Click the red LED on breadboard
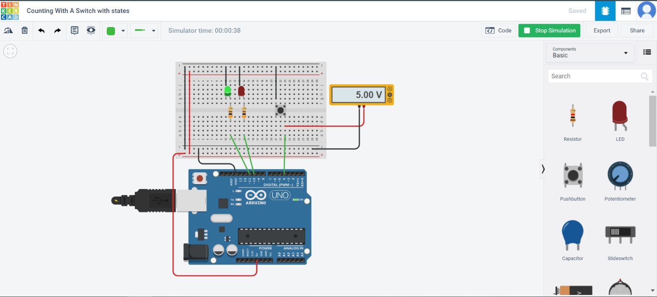This screenshot has width=657, height=297. tap(241, 91)
